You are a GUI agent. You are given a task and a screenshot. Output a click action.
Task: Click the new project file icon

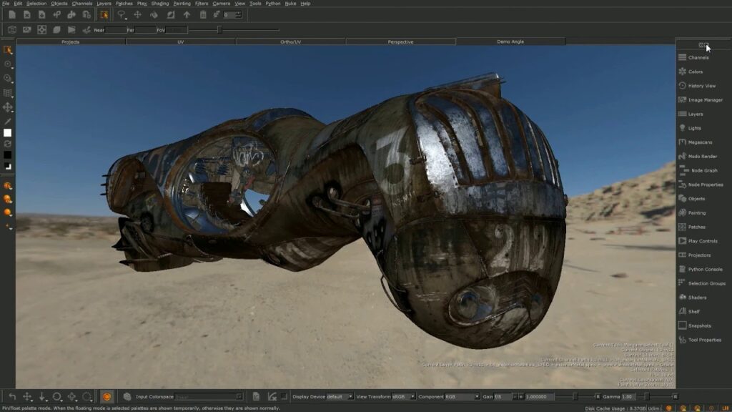point(12,15)
